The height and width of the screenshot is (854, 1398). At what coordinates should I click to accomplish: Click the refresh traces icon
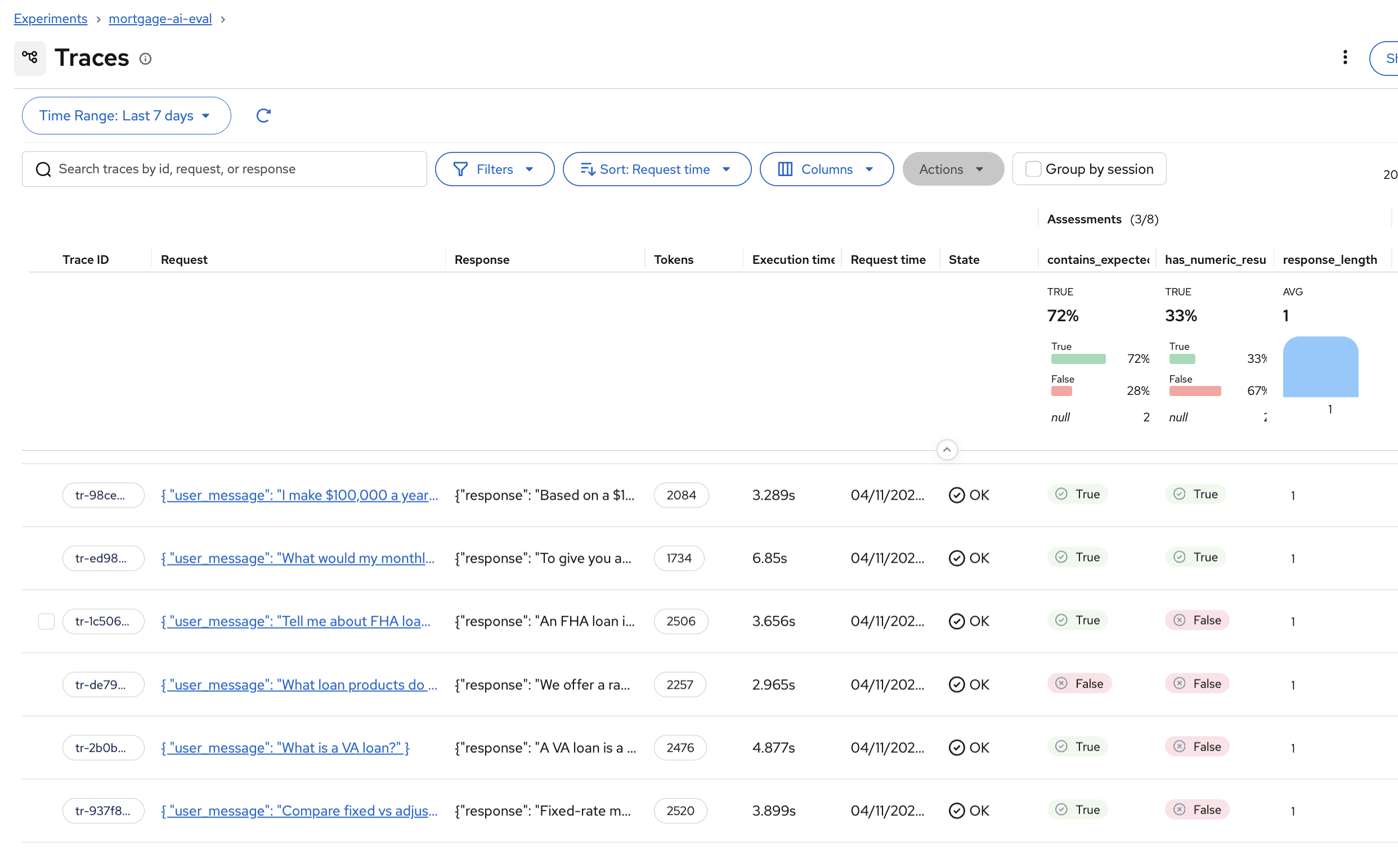point(263,116)
